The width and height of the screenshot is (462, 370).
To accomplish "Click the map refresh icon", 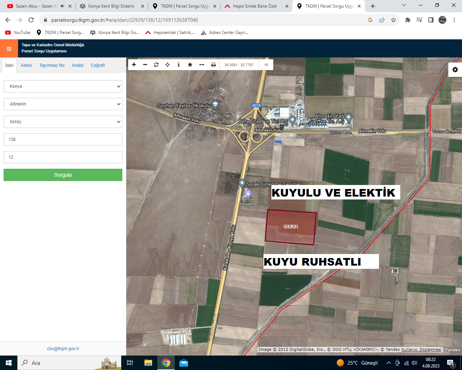I will (x=156, y=65).
